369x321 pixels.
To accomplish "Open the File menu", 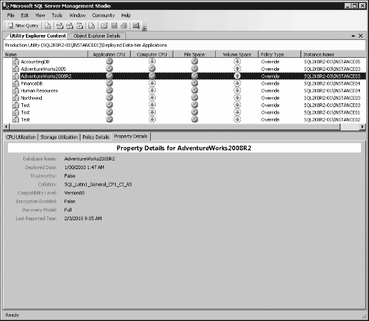I will coord(10,15).
